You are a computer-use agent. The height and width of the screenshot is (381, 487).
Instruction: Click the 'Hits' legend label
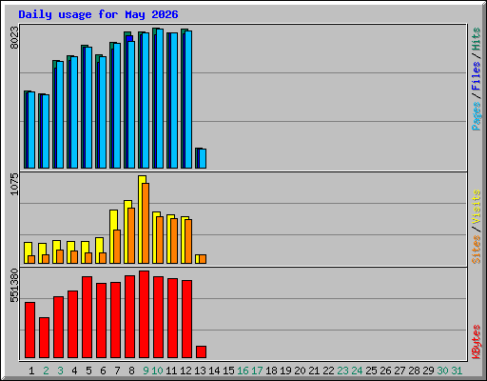[x=476, y=39]
